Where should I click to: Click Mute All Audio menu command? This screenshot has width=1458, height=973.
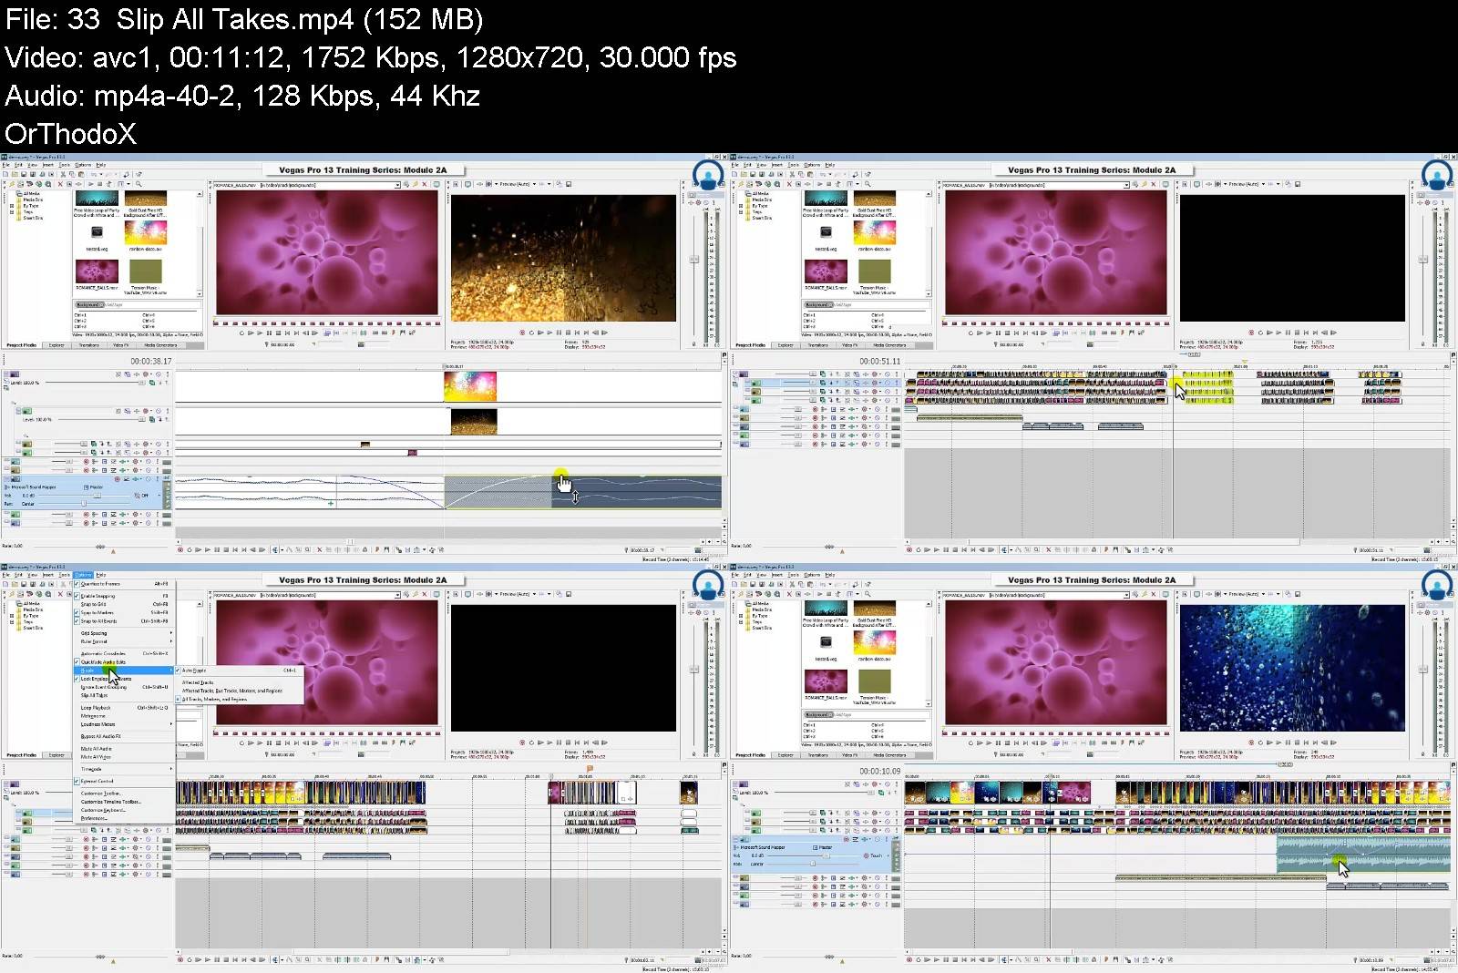pyautogui.click(x=124, y=749)
